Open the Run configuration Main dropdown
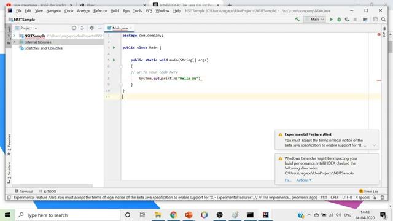 314,19
